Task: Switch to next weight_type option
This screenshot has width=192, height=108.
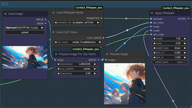Action: [185, 48]
